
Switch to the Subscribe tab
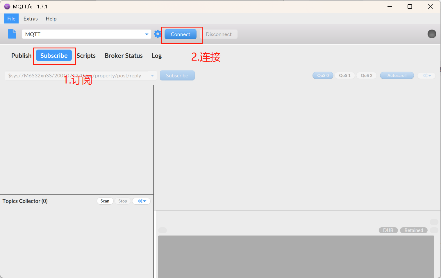point(54,56)
